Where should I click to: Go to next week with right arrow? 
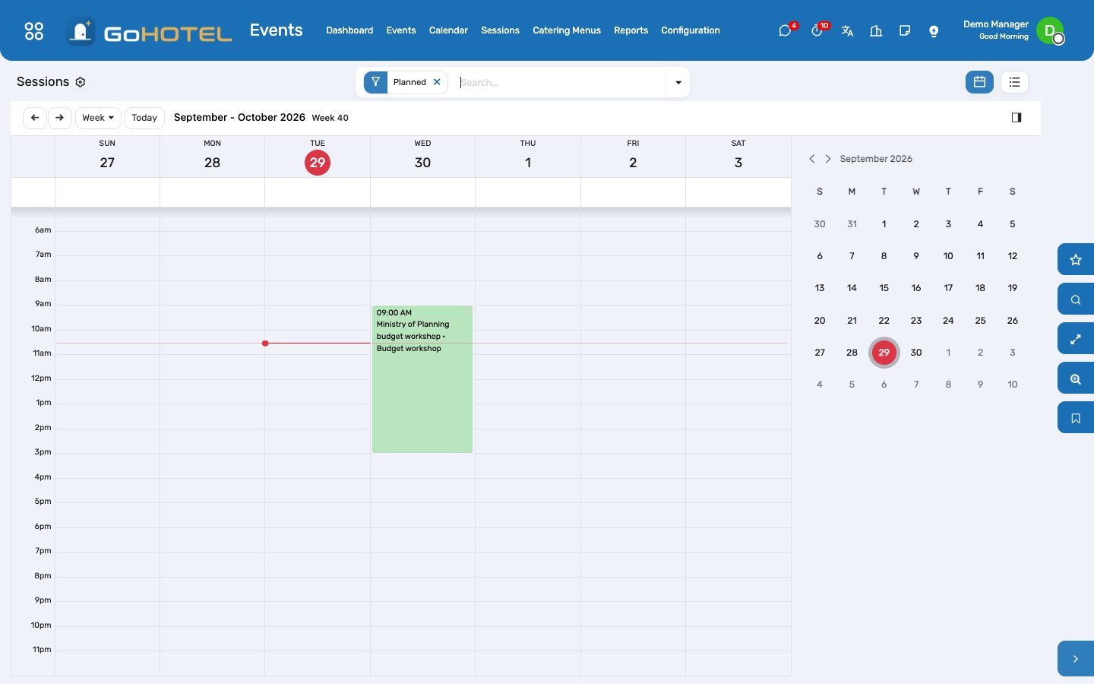(60, 118)
